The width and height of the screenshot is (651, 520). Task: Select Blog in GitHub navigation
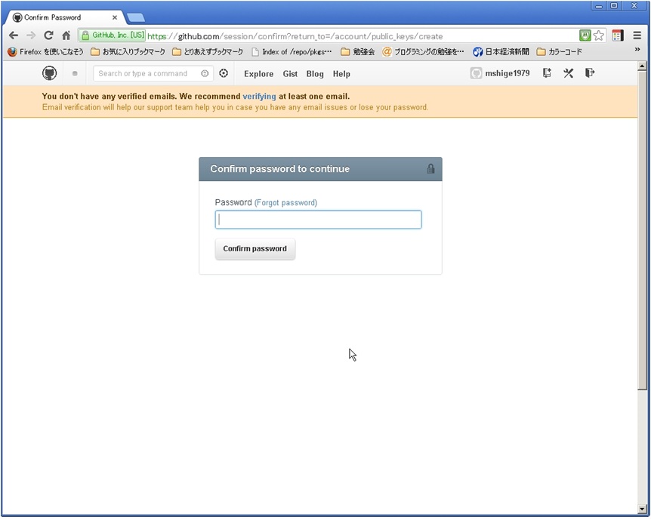click(x=315, y=74)
